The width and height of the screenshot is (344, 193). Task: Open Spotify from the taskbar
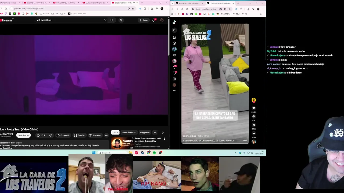(154, 153)
